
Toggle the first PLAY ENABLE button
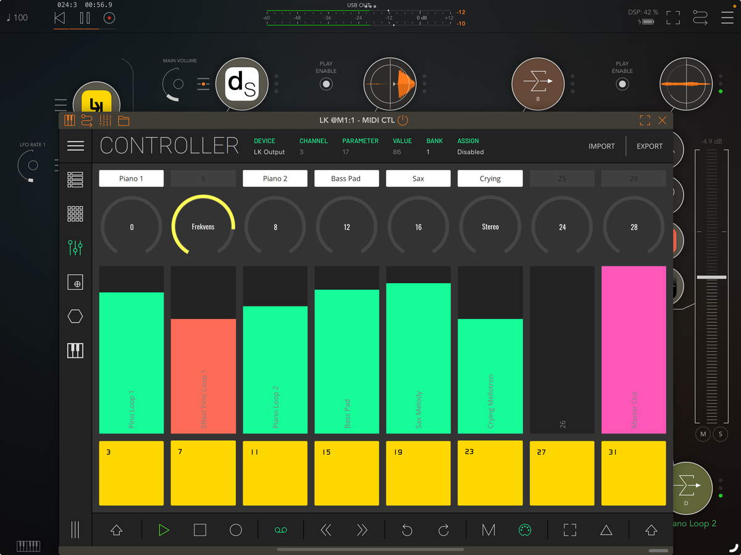tap(326, 84)
